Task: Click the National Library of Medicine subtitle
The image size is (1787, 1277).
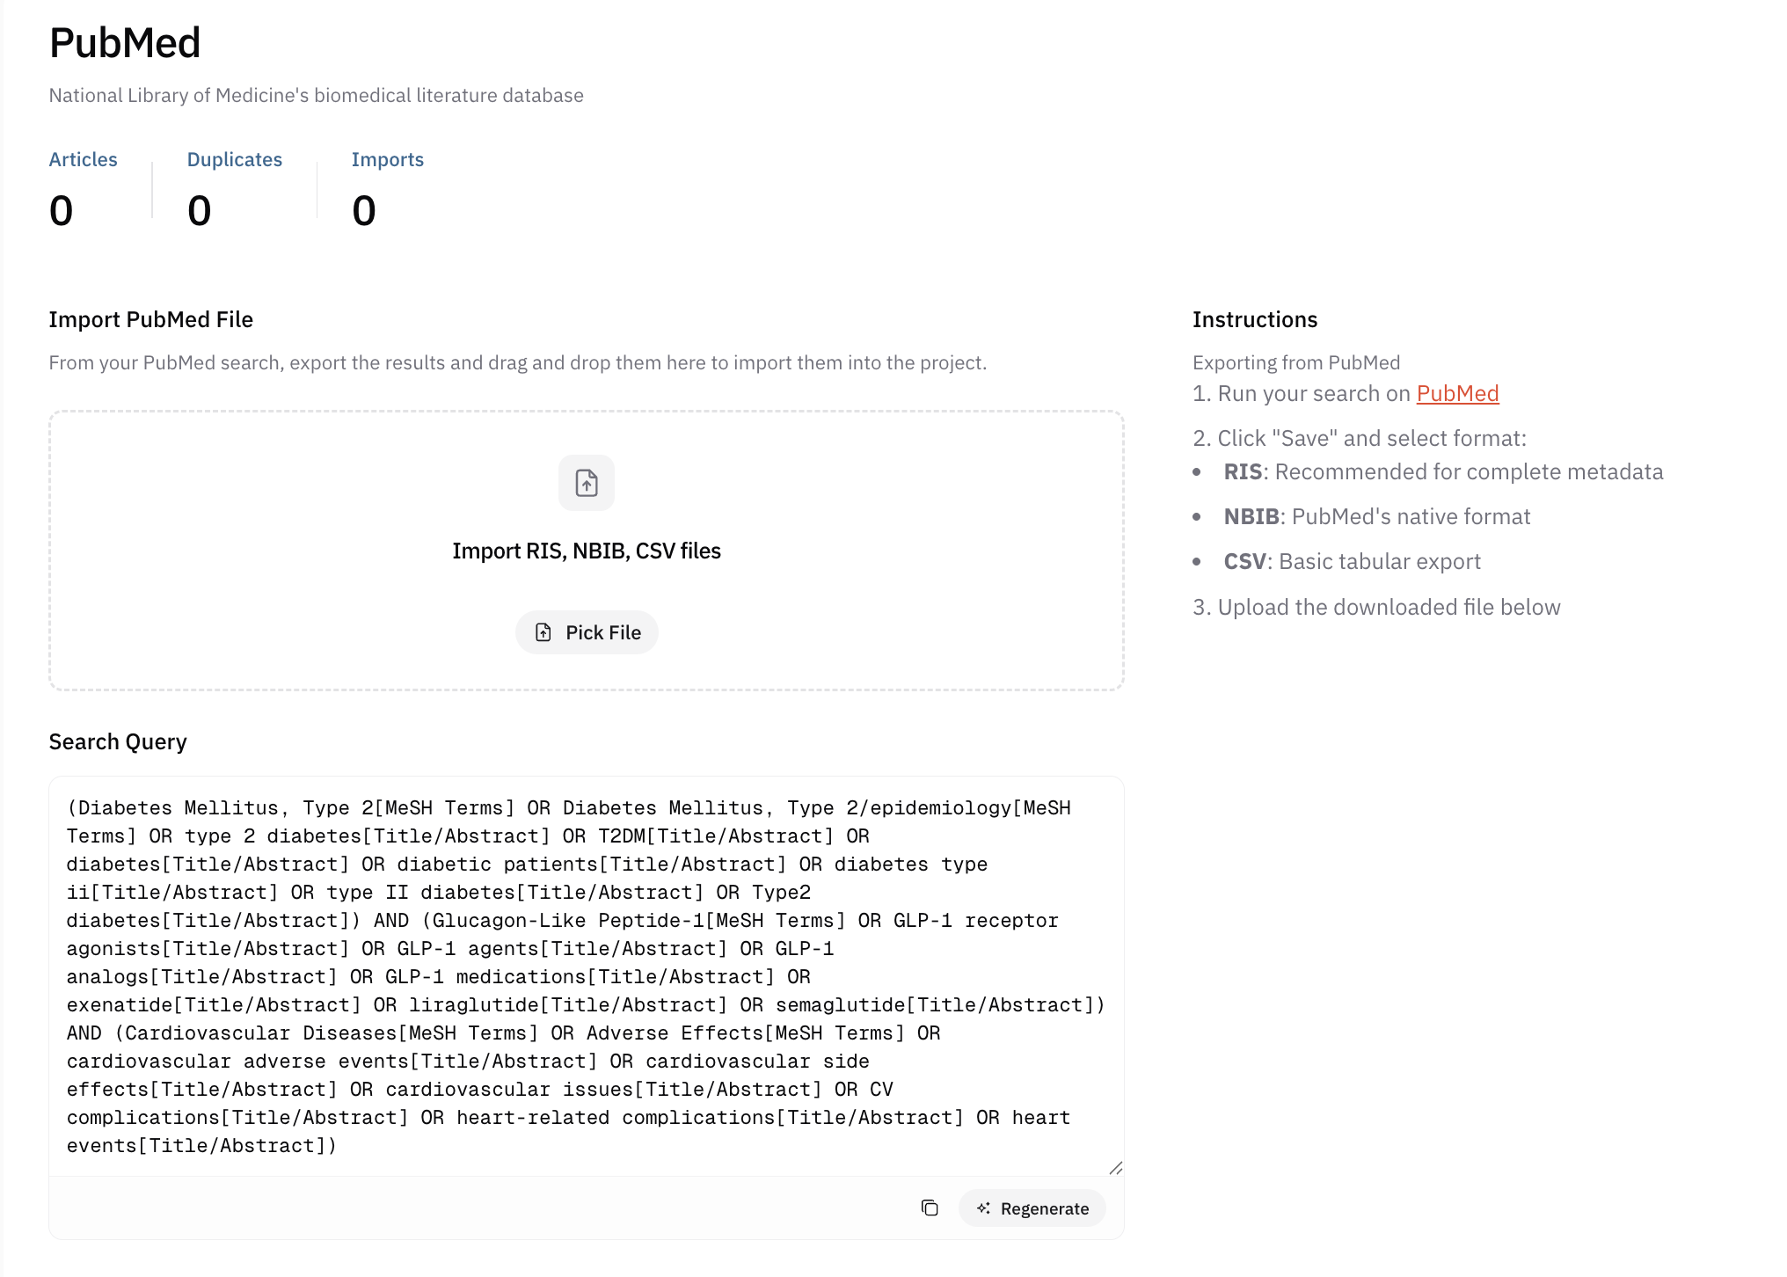Action: (317, 95)
